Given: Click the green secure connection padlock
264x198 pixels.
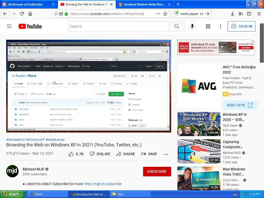Looking at the screenshot, I should (66, 14).
